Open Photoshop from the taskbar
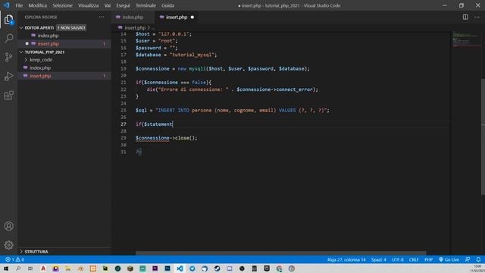485x273 pixels. point(167,268)
